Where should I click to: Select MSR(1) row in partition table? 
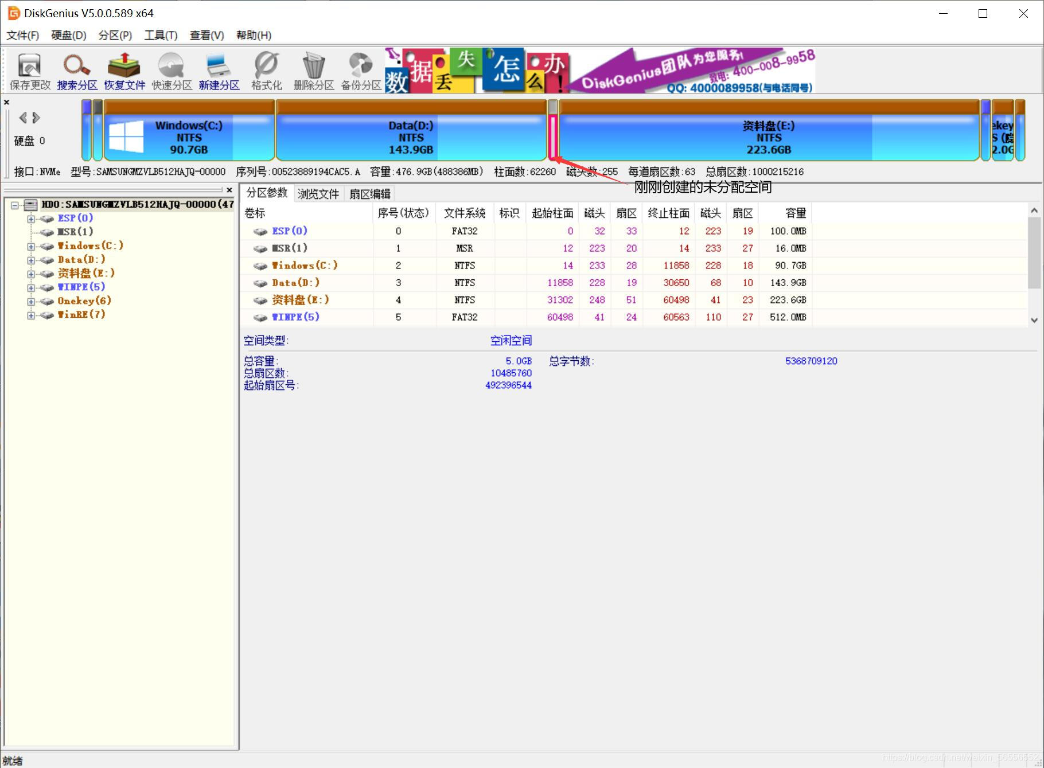[527, 248]
